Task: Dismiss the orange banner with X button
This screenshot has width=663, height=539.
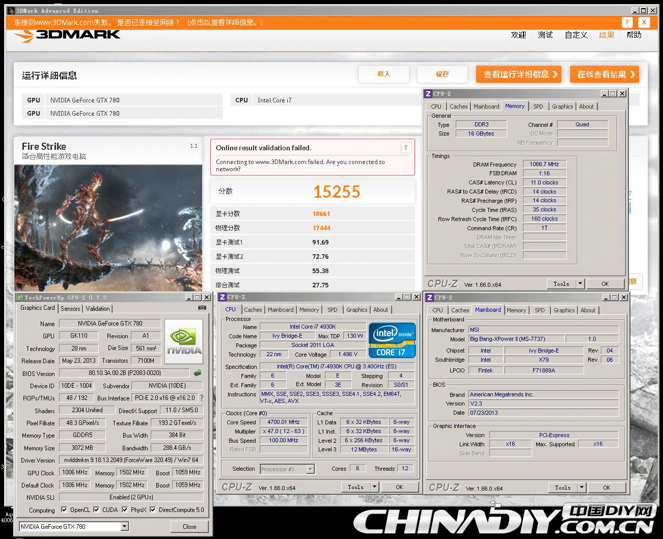Action: coord(644,22)
